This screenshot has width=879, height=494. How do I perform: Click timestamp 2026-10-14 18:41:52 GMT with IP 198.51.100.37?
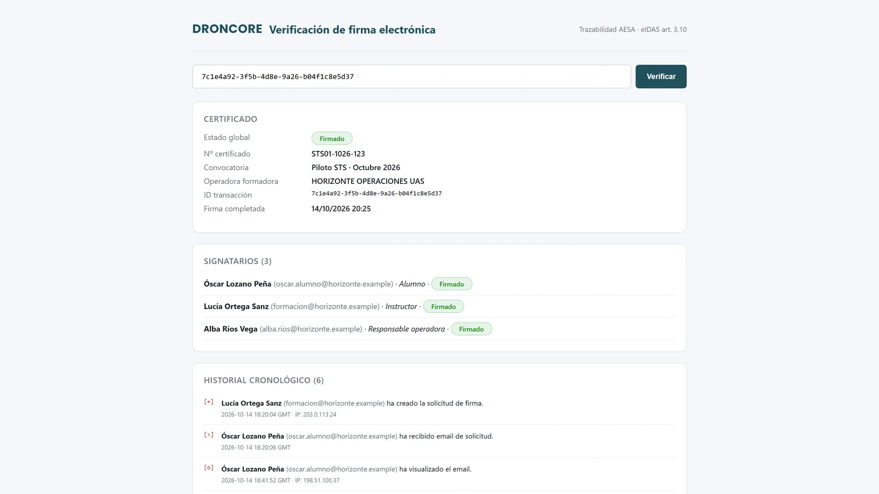tap(280, 480)
